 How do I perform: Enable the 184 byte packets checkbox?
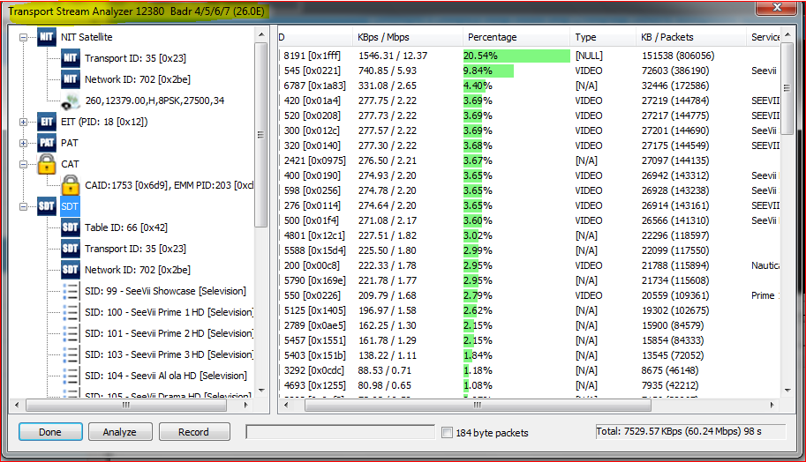tap(448, 433)
